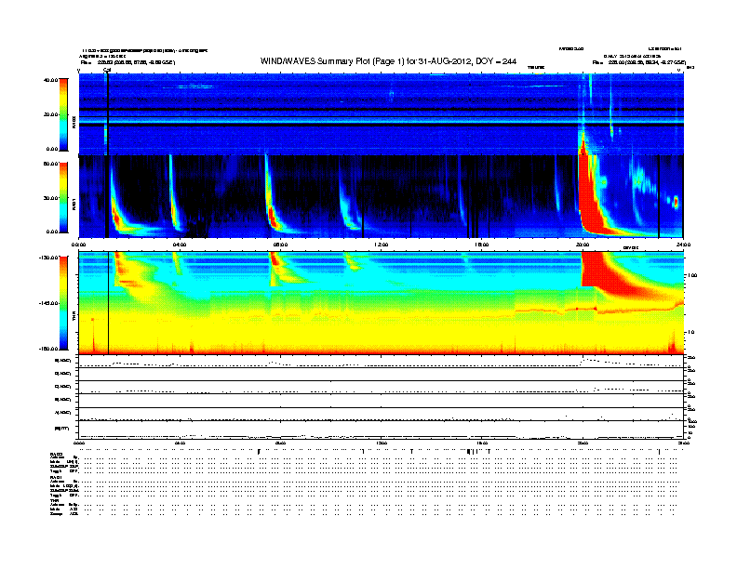Image resolution: width=737 pixels, height=569 pixels.
Task: Click the -130.00 label on the TNR scale
Action: tap(48, 258)
